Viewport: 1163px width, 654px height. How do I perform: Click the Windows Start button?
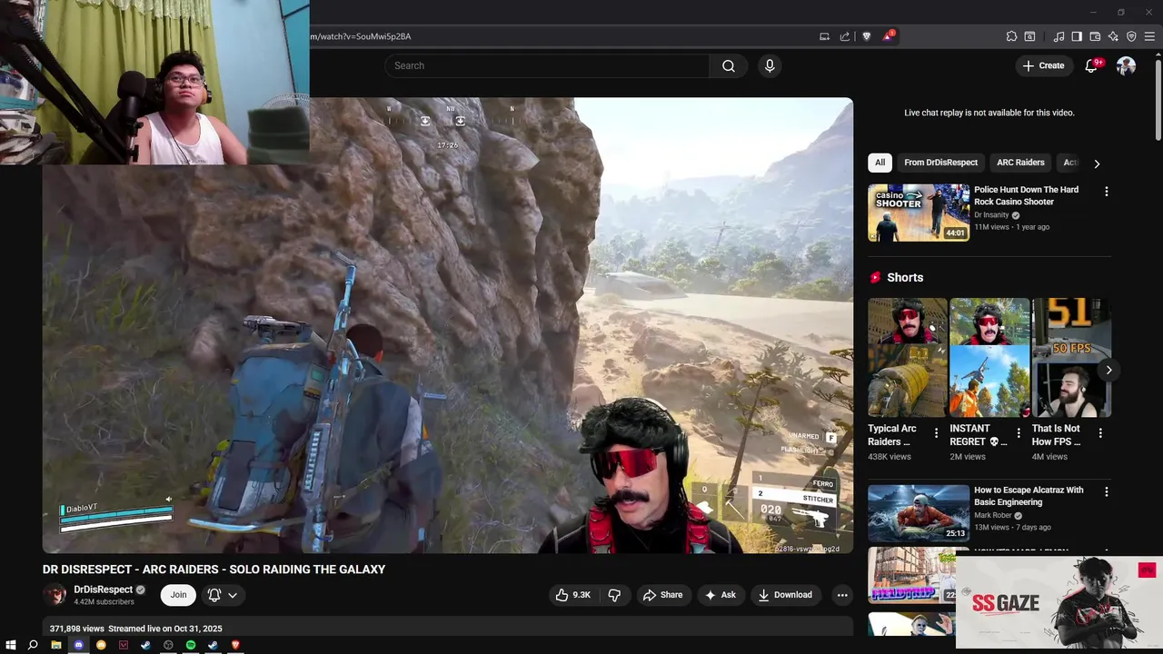point(11,645)
